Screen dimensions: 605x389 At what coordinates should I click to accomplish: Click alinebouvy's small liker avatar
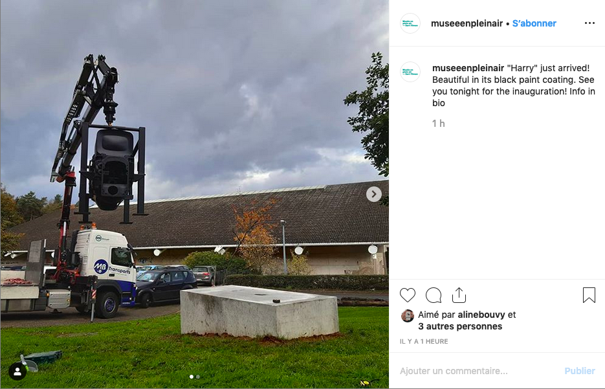[408, 316]
